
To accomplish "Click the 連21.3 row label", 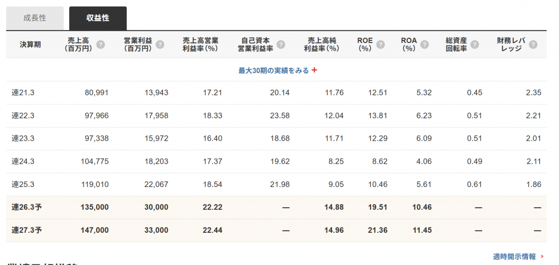I will [x=23, y=93].
